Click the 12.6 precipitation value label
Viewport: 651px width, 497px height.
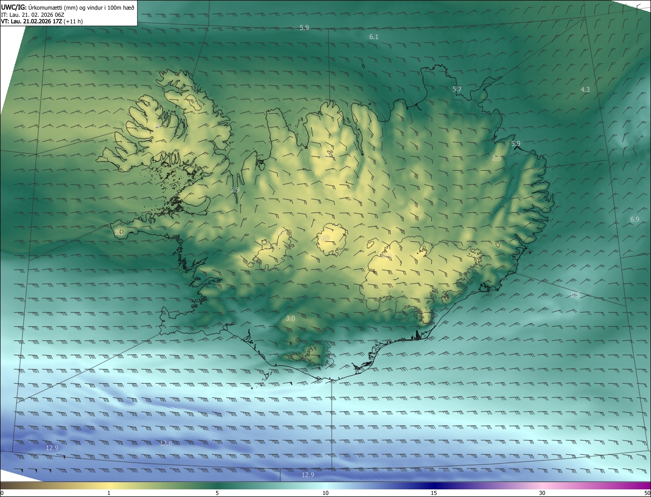[166, 444]
